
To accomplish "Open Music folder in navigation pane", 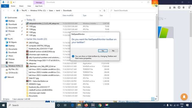I will pos(11,56).
